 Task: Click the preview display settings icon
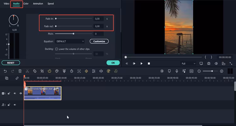point(223,64)
